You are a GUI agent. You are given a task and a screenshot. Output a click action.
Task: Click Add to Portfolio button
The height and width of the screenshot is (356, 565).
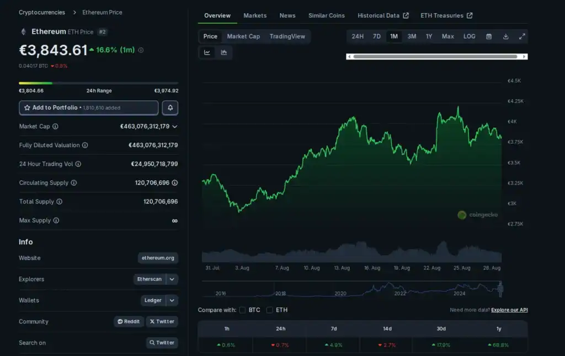click(x=89, y=107)
